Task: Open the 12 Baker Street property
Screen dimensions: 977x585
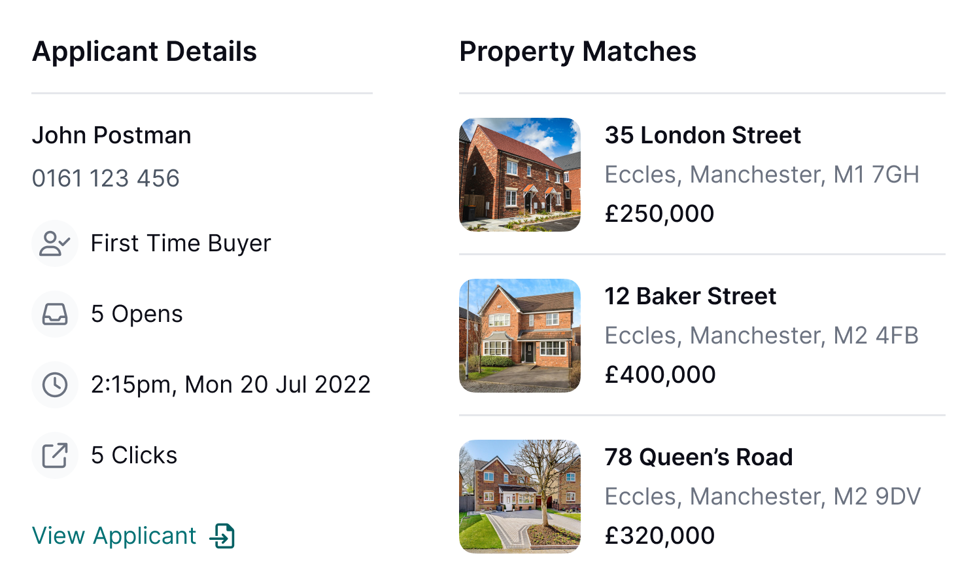Action: coord(690,296)
